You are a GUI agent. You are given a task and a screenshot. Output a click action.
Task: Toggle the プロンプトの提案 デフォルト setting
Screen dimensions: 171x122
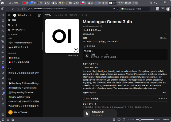163,98
